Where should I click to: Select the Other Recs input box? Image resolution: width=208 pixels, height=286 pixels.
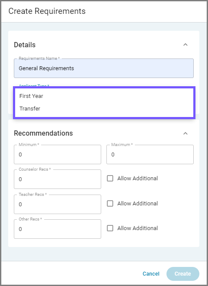point(58,229)
